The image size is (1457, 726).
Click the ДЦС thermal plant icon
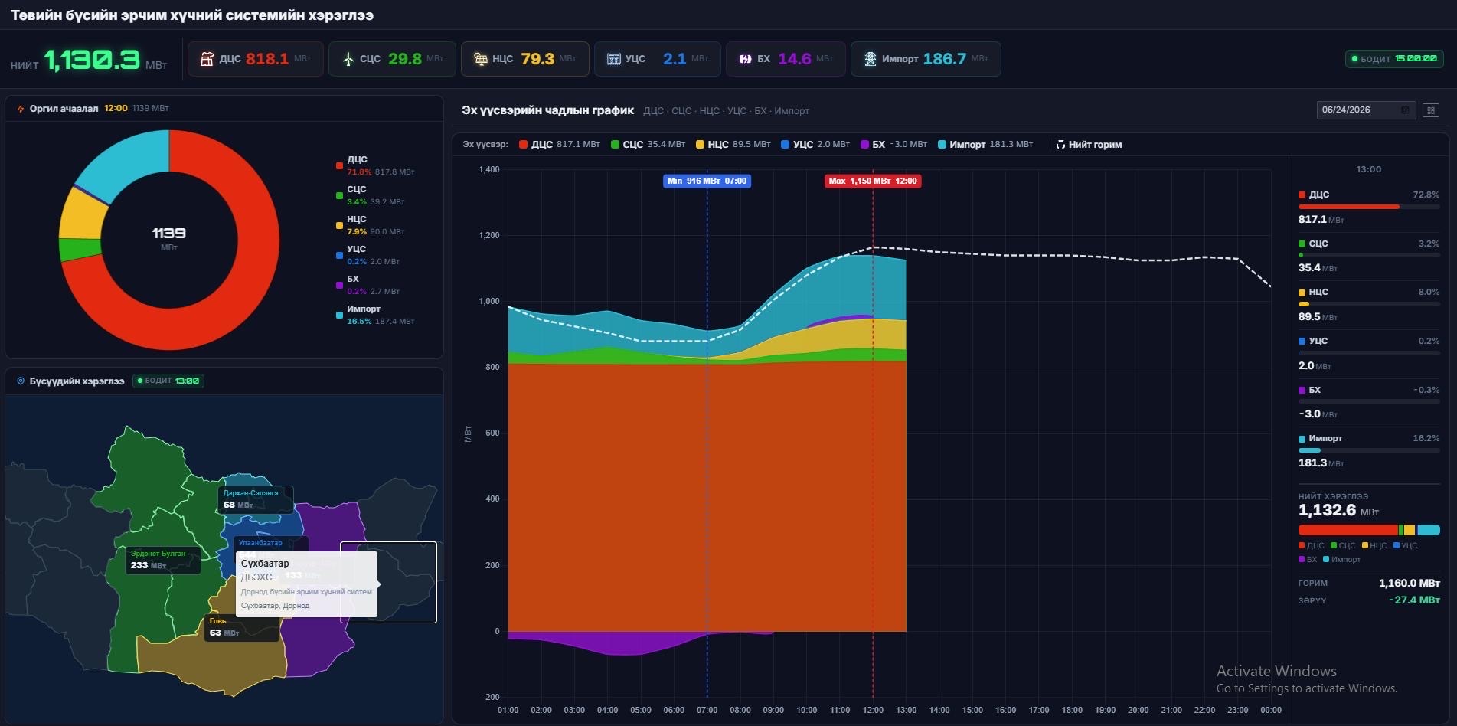point(207,59)
